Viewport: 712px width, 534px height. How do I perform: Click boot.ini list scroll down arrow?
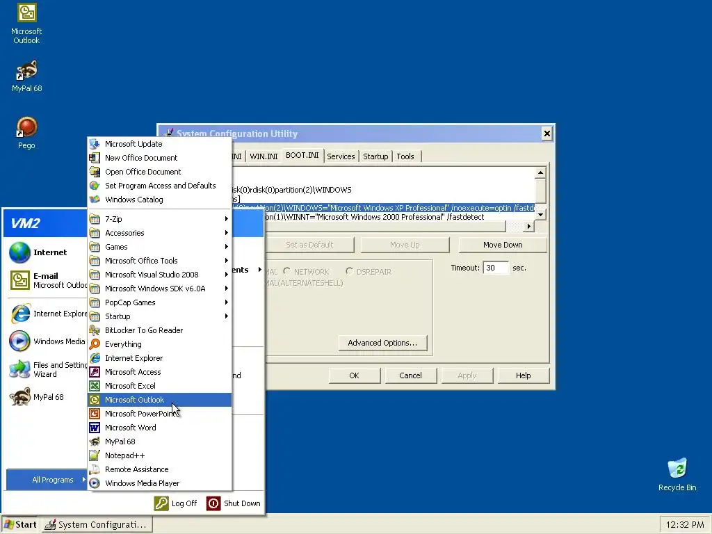click(x=540, y=214)
